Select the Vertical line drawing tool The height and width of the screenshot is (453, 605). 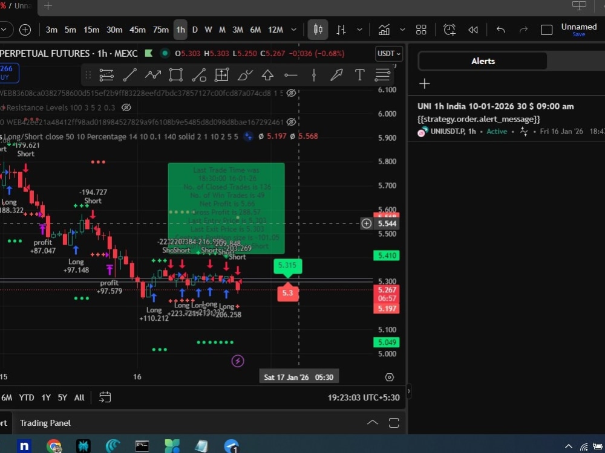point(313,75)
